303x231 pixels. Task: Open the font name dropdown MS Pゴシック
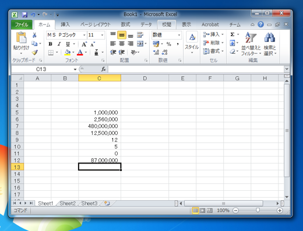click(84, 35)
